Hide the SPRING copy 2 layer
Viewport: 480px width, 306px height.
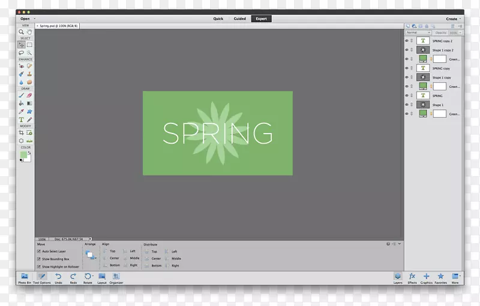tap(407, 41)
